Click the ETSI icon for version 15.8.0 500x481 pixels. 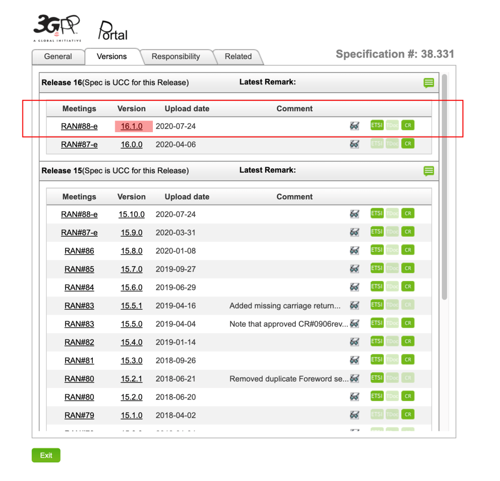point(376,250)
